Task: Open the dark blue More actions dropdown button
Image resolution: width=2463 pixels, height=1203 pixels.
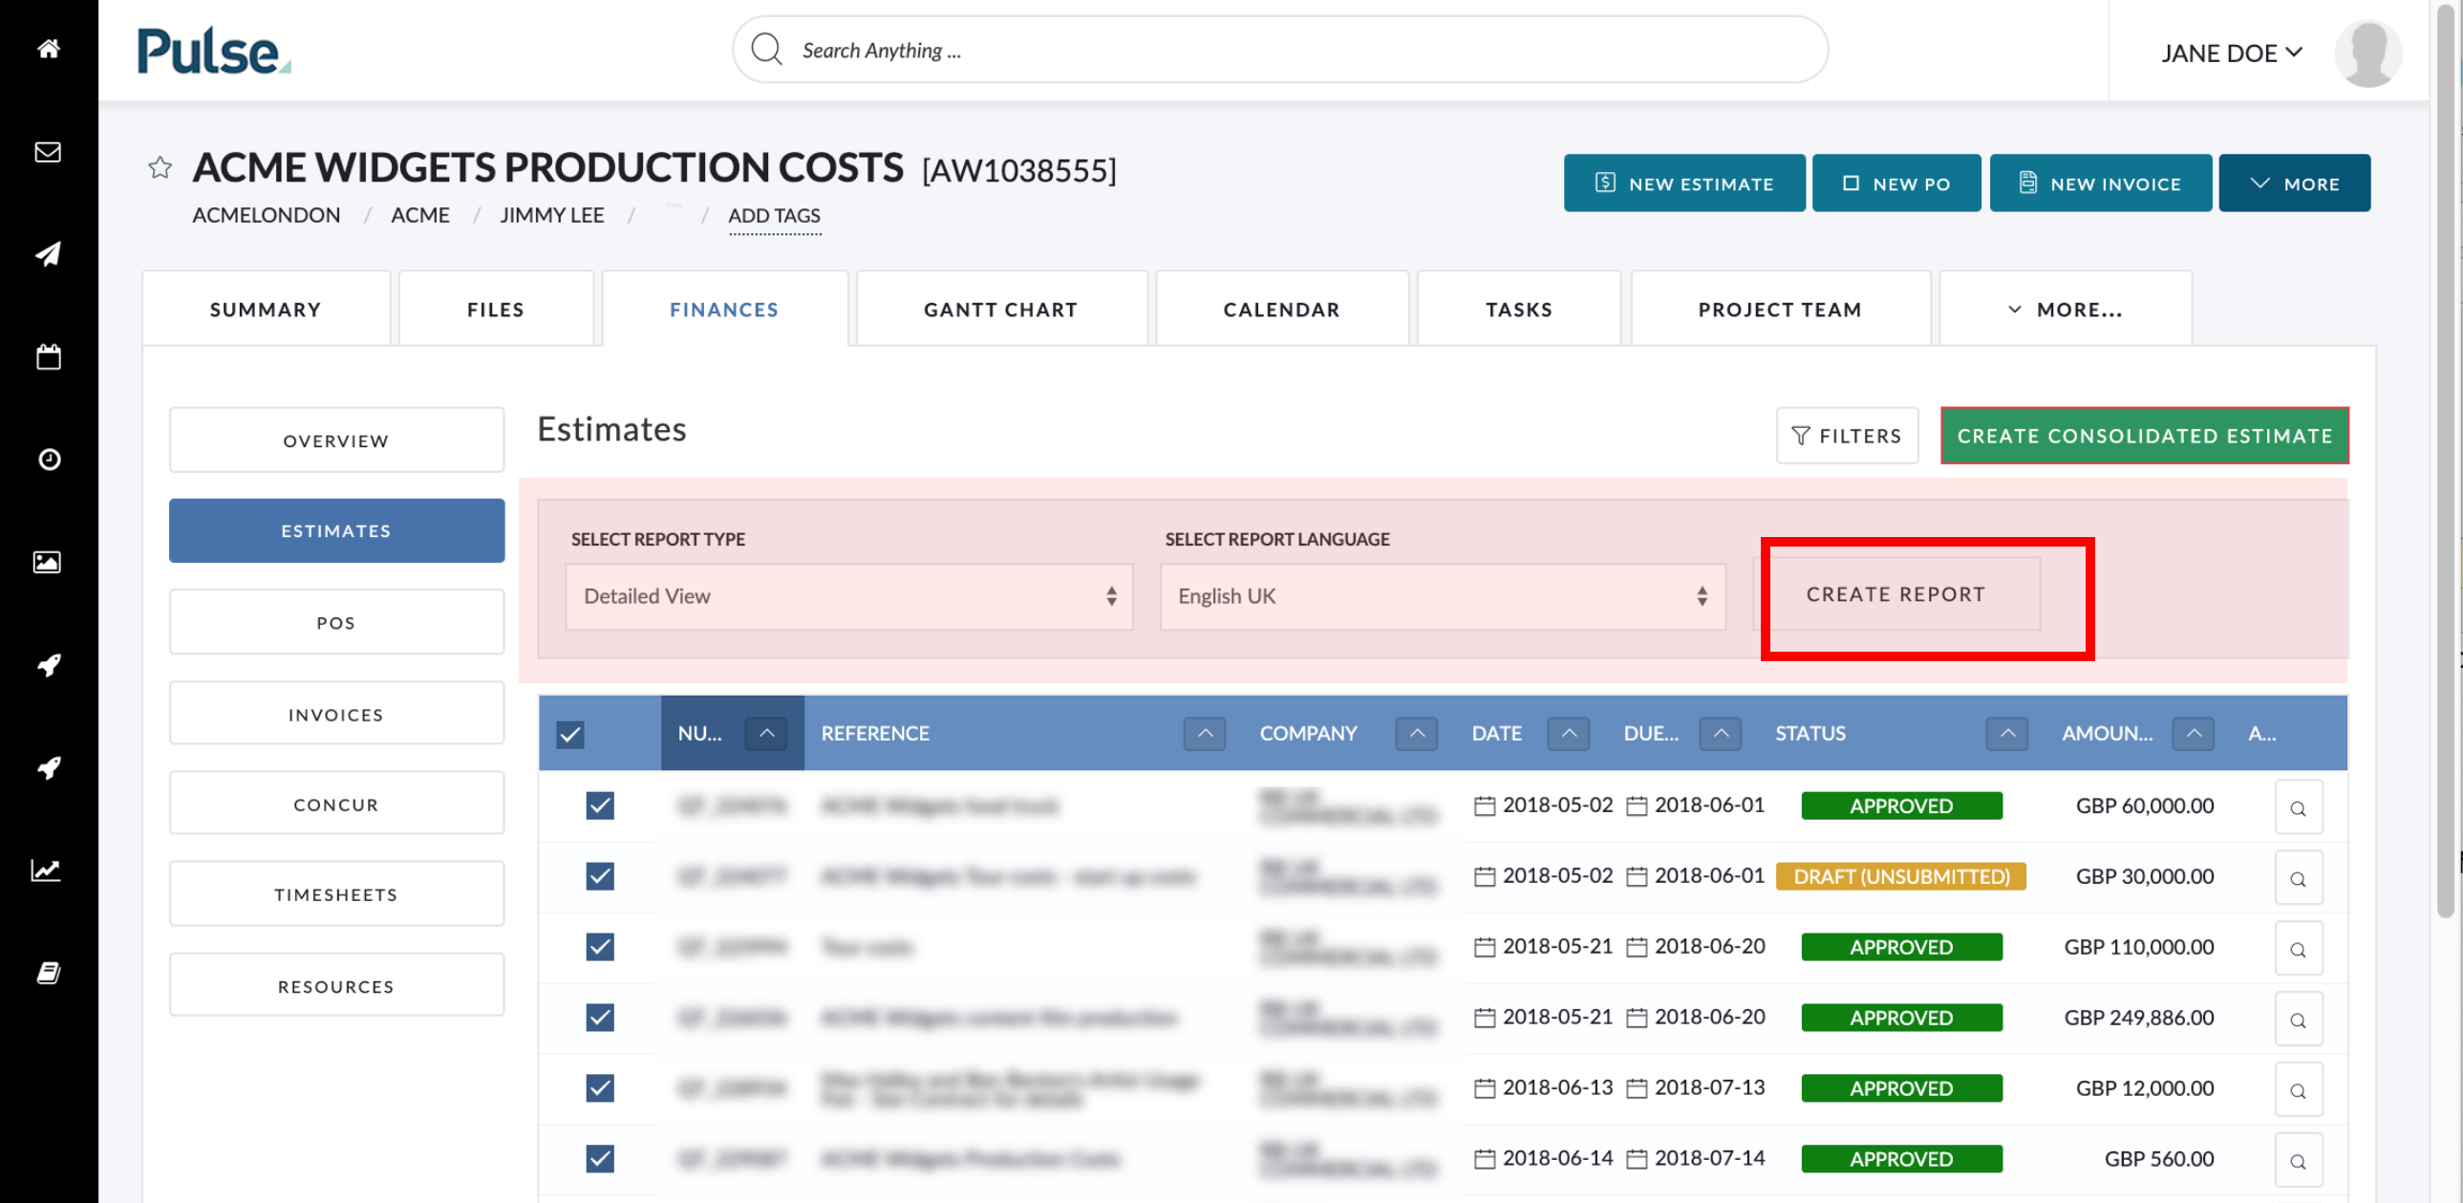Action: (x=2294, y=183)
